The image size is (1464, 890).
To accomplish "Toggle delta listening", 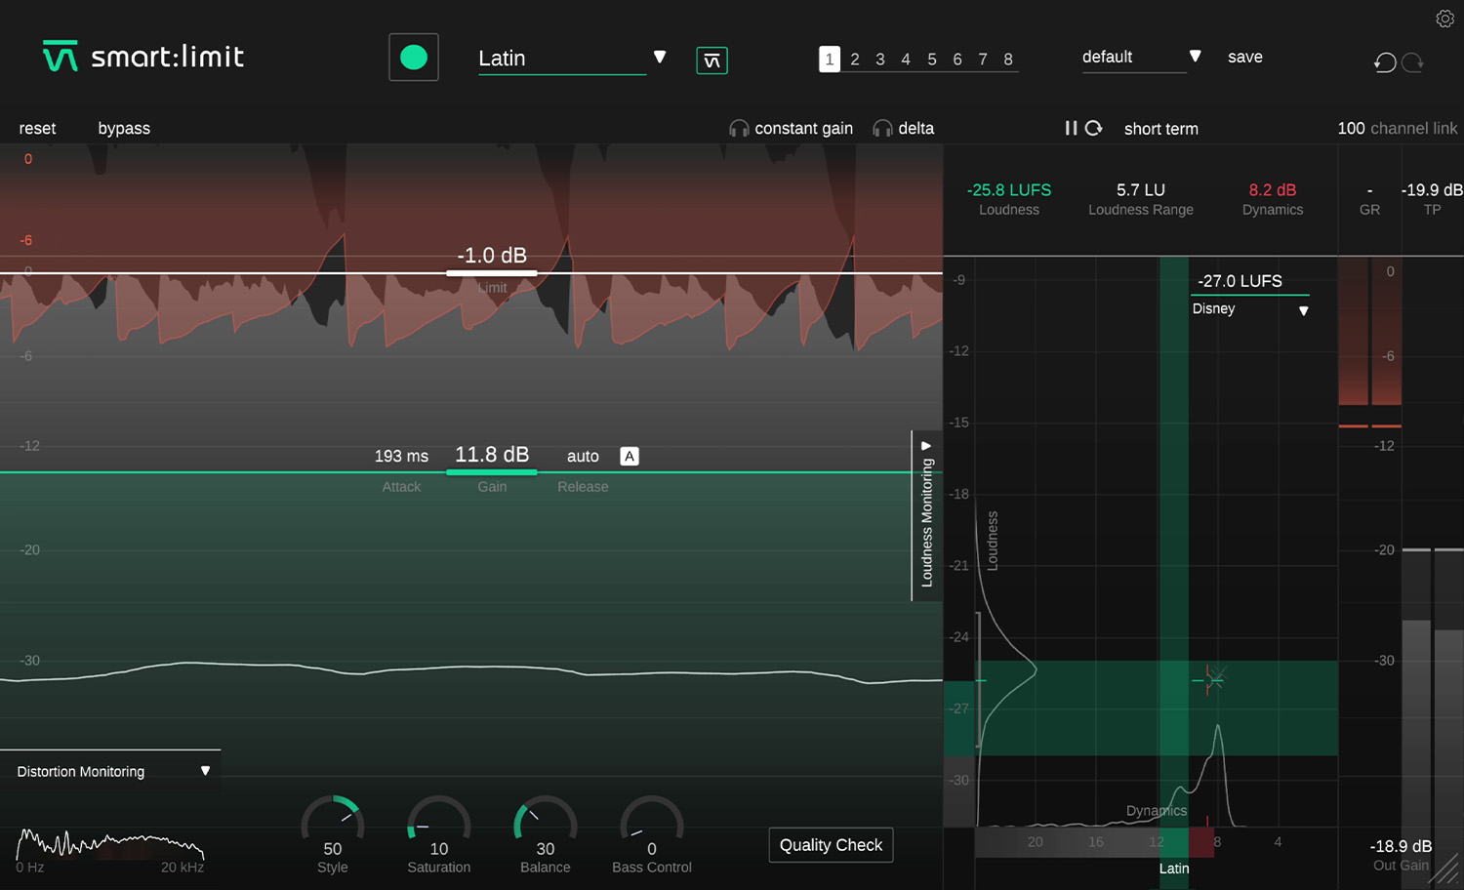I will (915, 129).
